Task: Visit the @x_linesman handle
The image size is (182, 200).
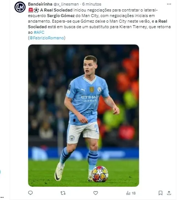Action: [66, 4]
